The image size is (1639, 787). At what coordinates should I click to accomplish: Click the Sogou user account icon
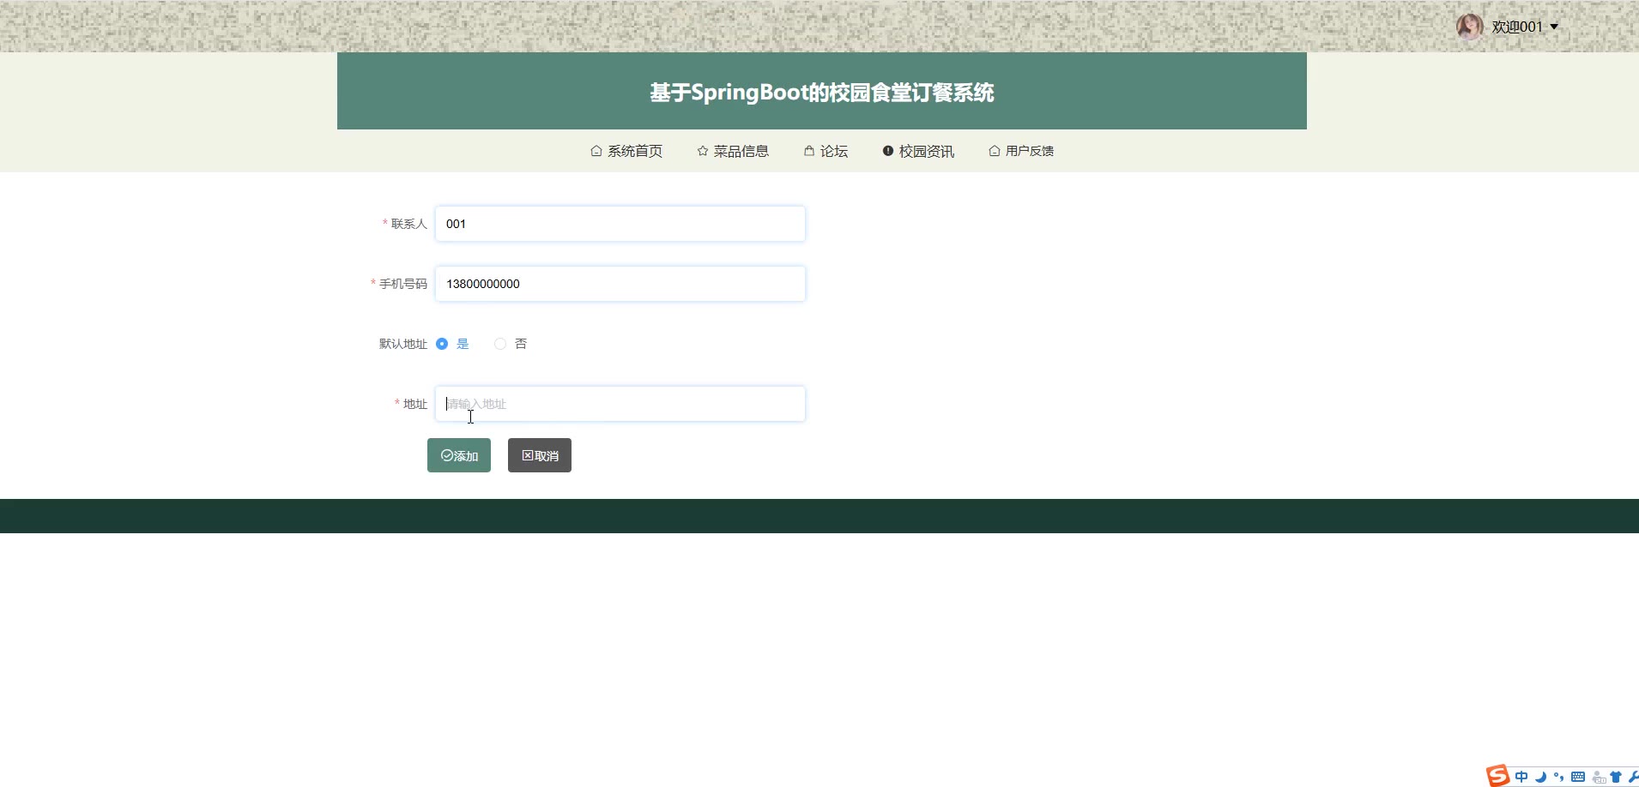[x=1598, y=778]
